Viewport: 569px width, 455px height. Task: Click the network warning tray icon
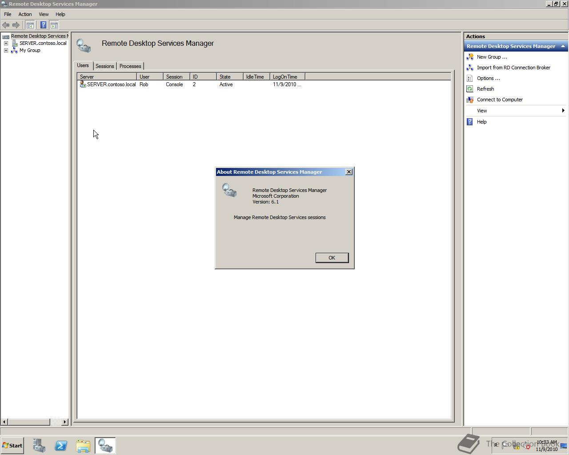click(x=517, y=446)
